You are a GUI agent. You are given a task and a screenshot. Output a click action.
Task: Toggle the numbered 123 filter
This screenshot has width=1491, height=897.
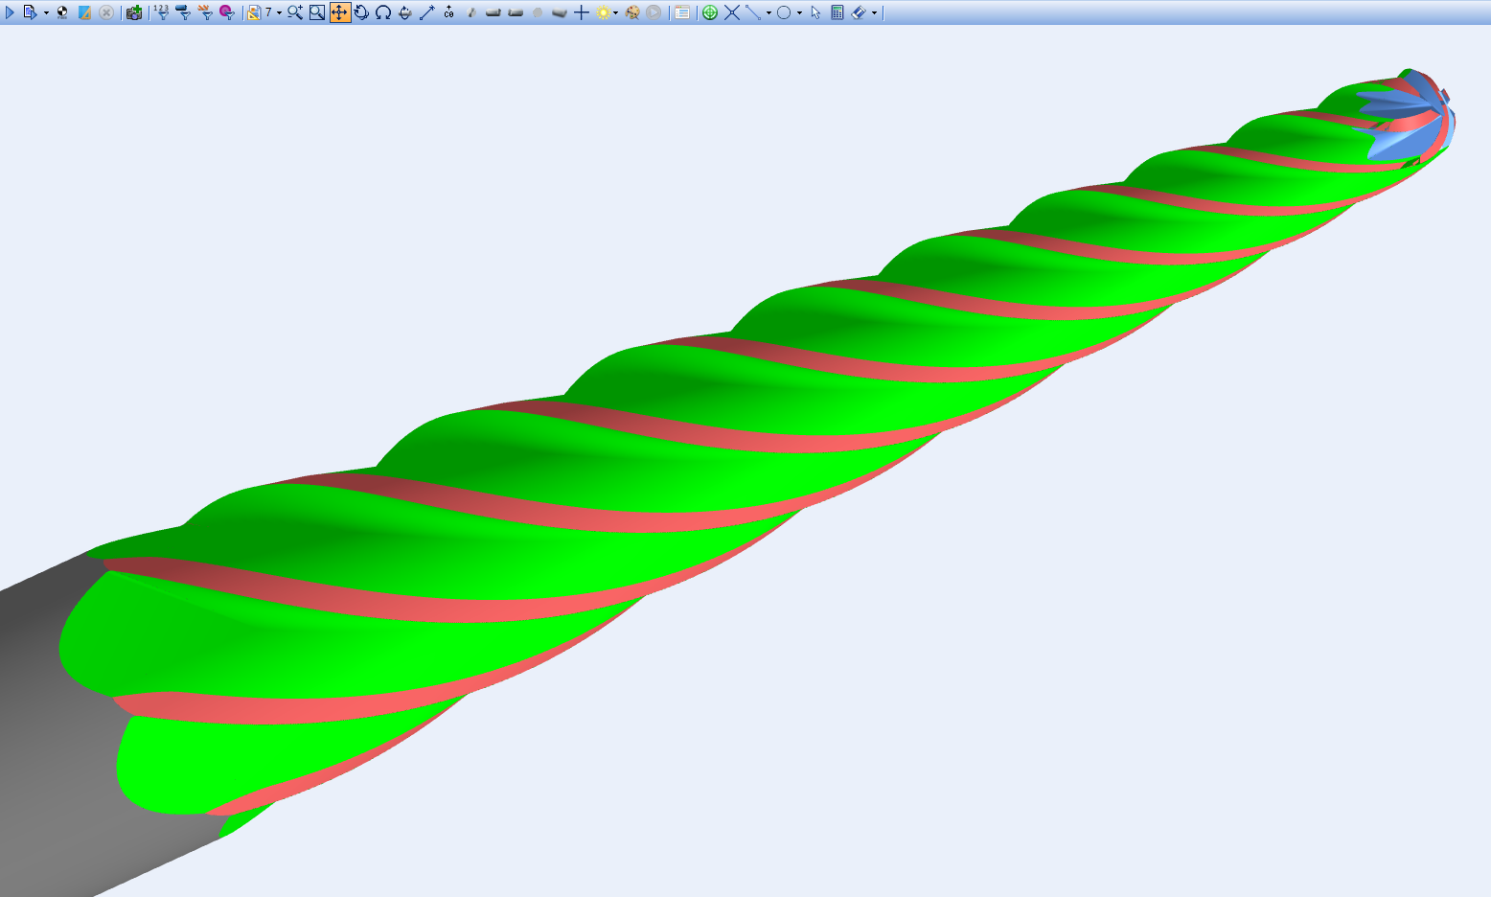pos(161,12)
